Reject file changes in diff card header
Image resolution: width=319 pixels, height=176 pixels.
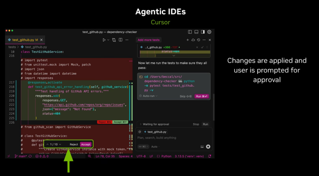pos(197,47)
